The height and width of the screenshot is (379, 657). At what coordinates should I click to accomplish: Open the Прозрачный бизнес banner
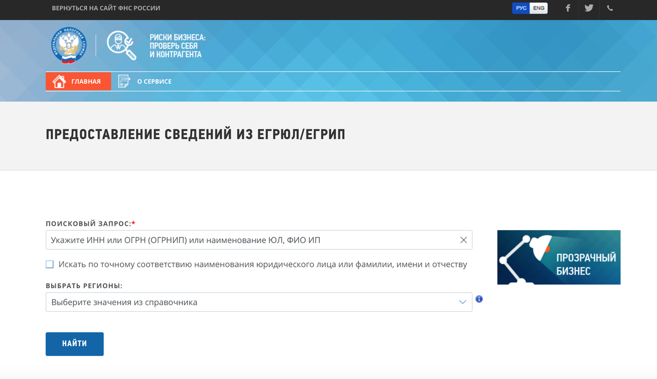click(x=558, y=257)
